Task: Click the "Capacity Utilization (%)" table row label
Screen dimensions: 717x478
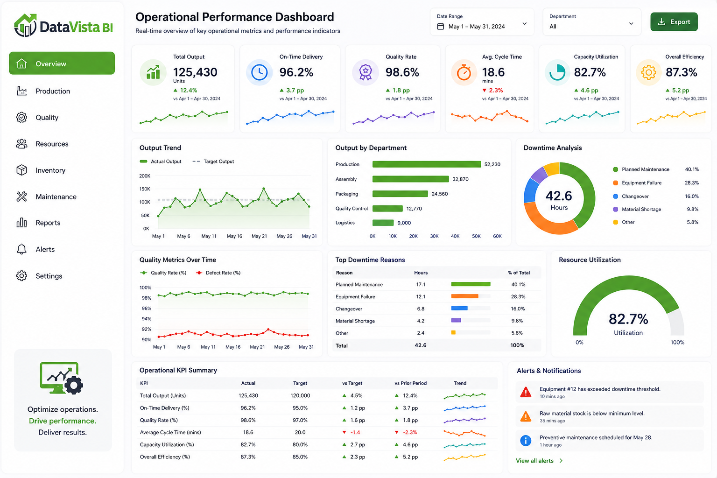Action: click(167, 445)
